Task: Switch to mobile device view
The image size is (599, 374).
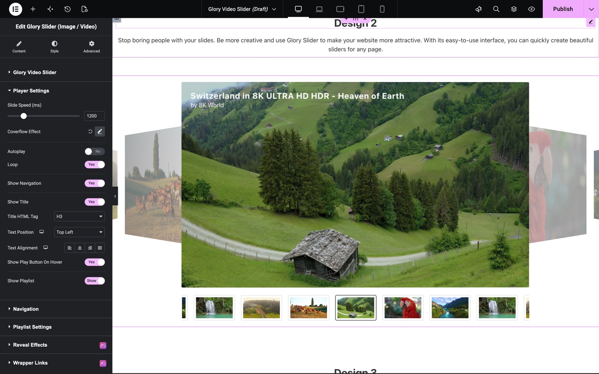Action: tap(382, 9)
